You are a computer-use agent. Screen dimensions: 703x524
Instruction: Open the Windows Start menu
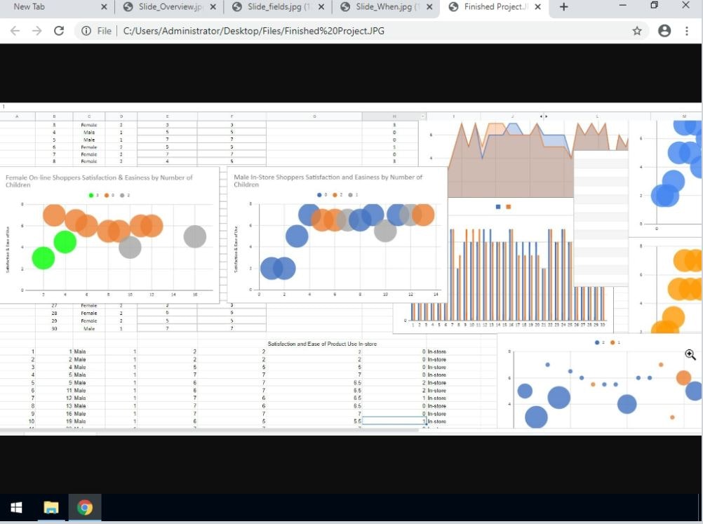(x=16, y=507)
